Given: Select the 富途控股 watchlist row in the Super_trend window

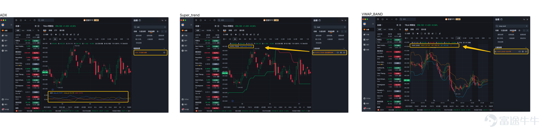Looking at the screenshot, I should (207, 103).
